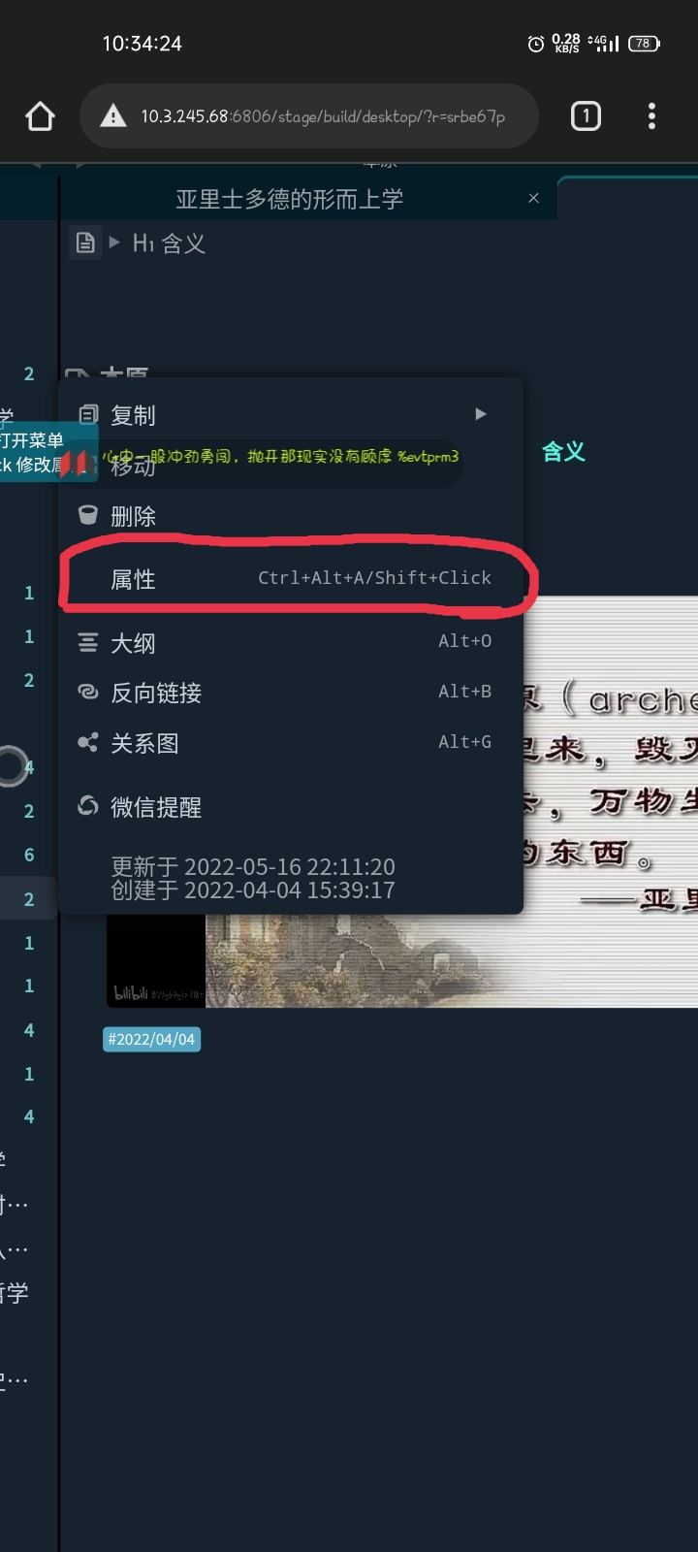Click the graph icon next to 关系图
This screenshot has width=698, height=1552.
[x=88, y=743]
